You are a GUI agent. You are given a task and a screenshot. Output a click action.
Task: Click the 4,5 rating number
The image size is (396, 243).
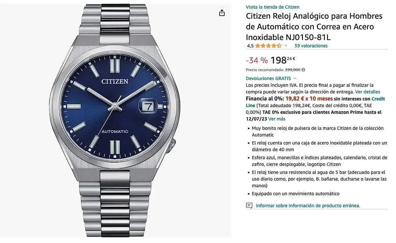click(x=250, y=46)
